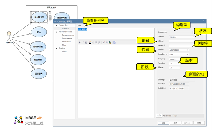Image resolution: width=212 pixels, height=130 pixels.
Task: Insert a hyperlink with the globe icon
Action: (x=110, y=42)
